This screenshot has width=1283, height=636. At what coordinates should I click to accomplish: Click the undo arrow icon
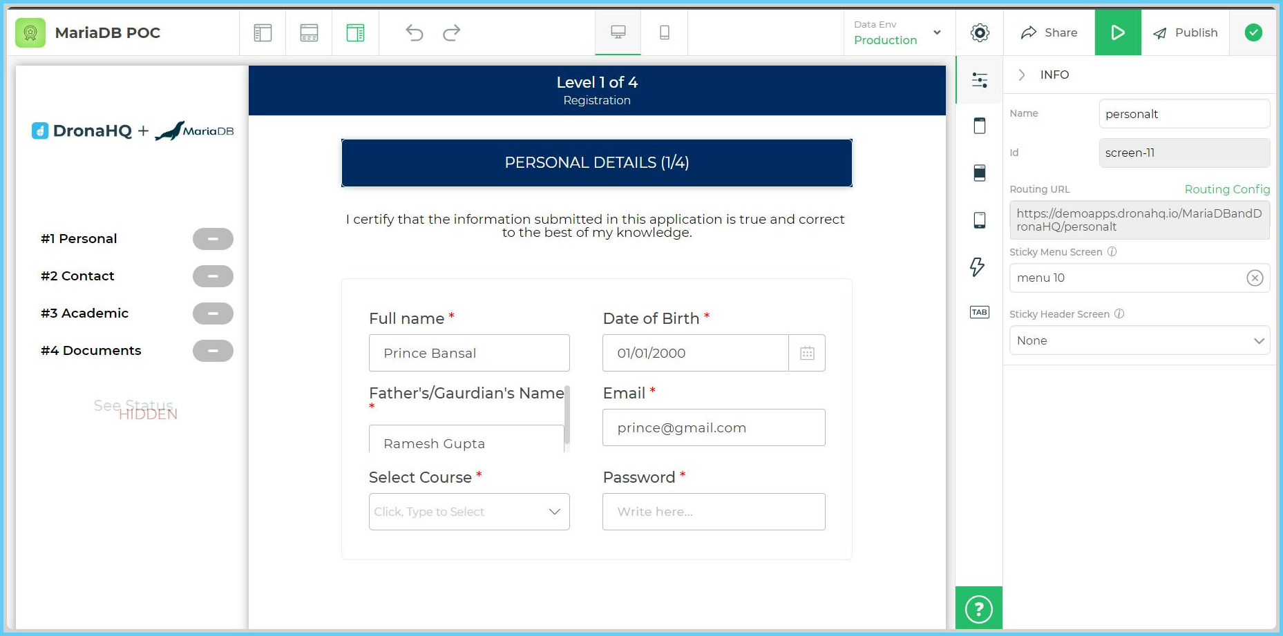(414, 32)
